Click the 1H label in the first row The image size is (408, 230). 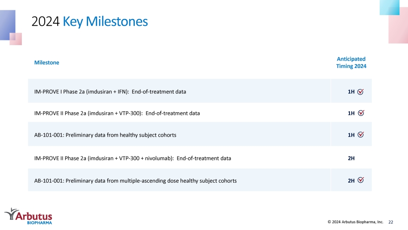(x=351, y=92)
